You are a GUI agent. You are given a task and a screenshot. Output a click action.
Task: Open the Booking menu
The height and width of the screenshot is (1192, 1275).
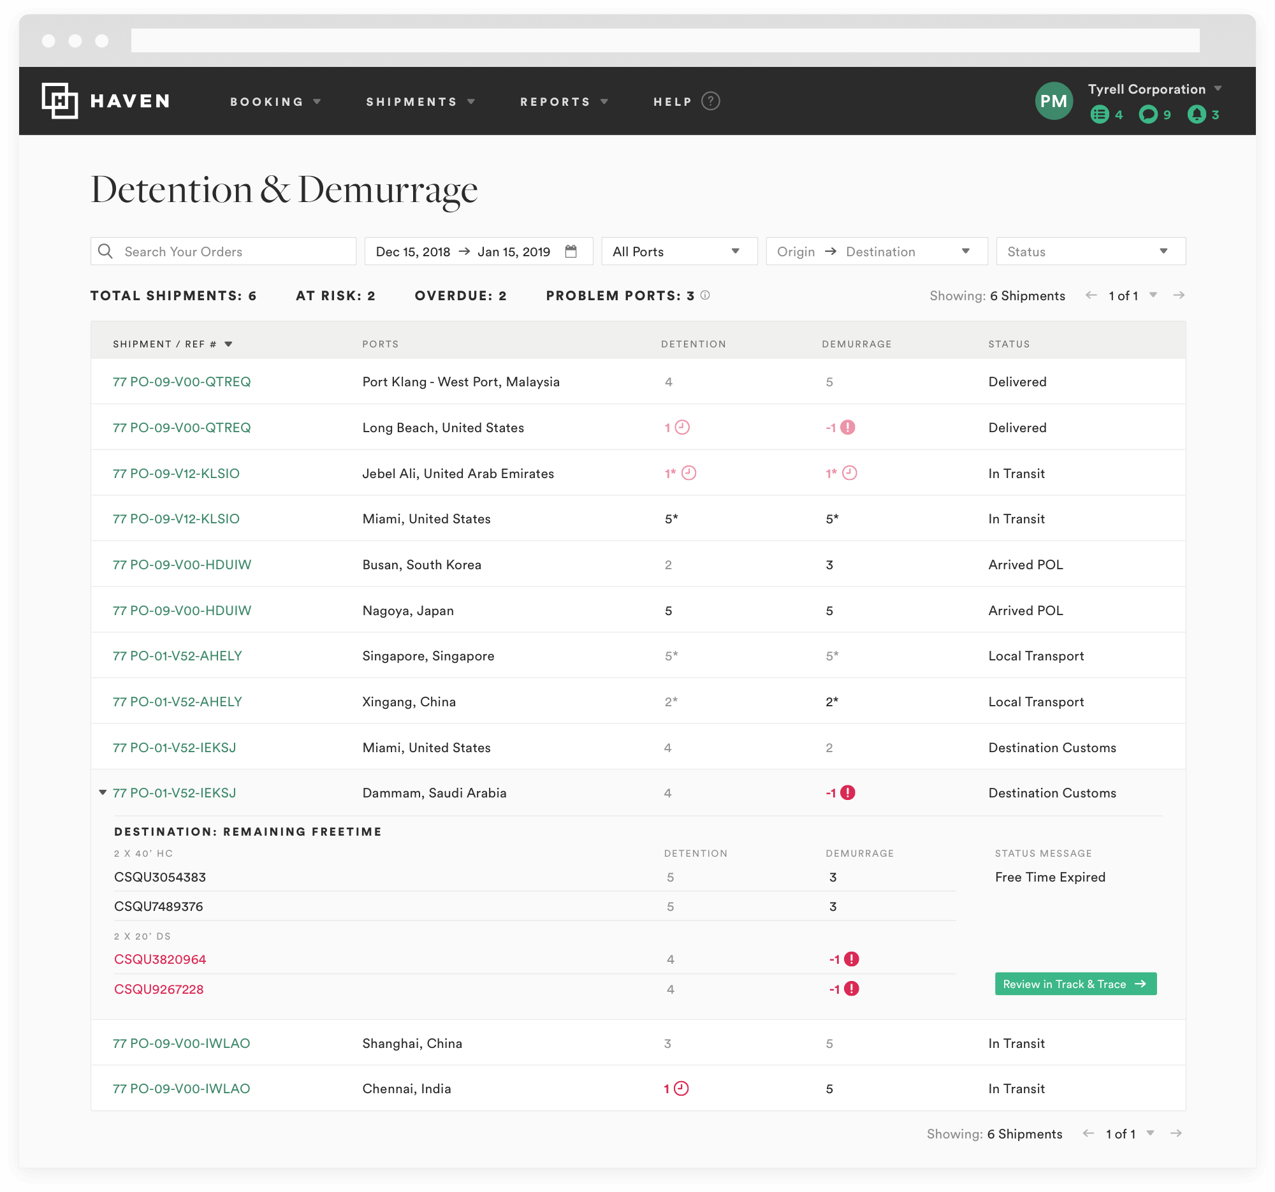coord(276,101)
